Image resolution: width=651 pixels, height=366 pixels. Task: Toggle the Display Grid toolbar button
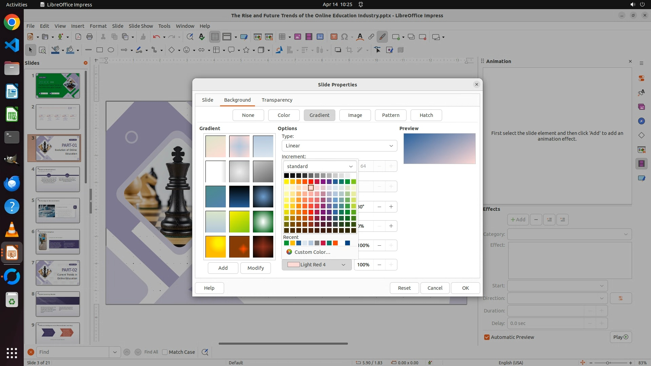(x=215, y=37)
